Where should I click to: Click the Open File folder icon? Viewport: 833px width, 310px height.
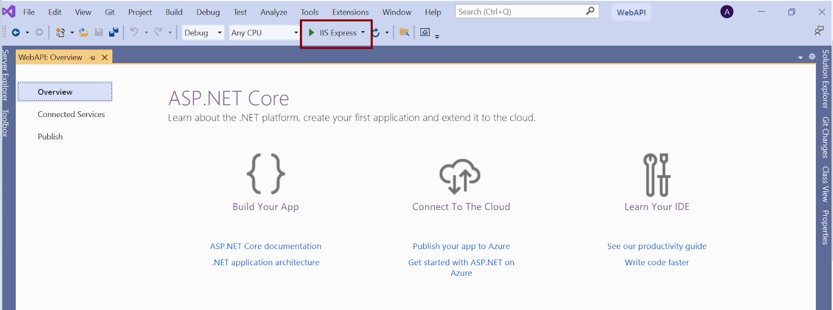click(x=83, y=32)
